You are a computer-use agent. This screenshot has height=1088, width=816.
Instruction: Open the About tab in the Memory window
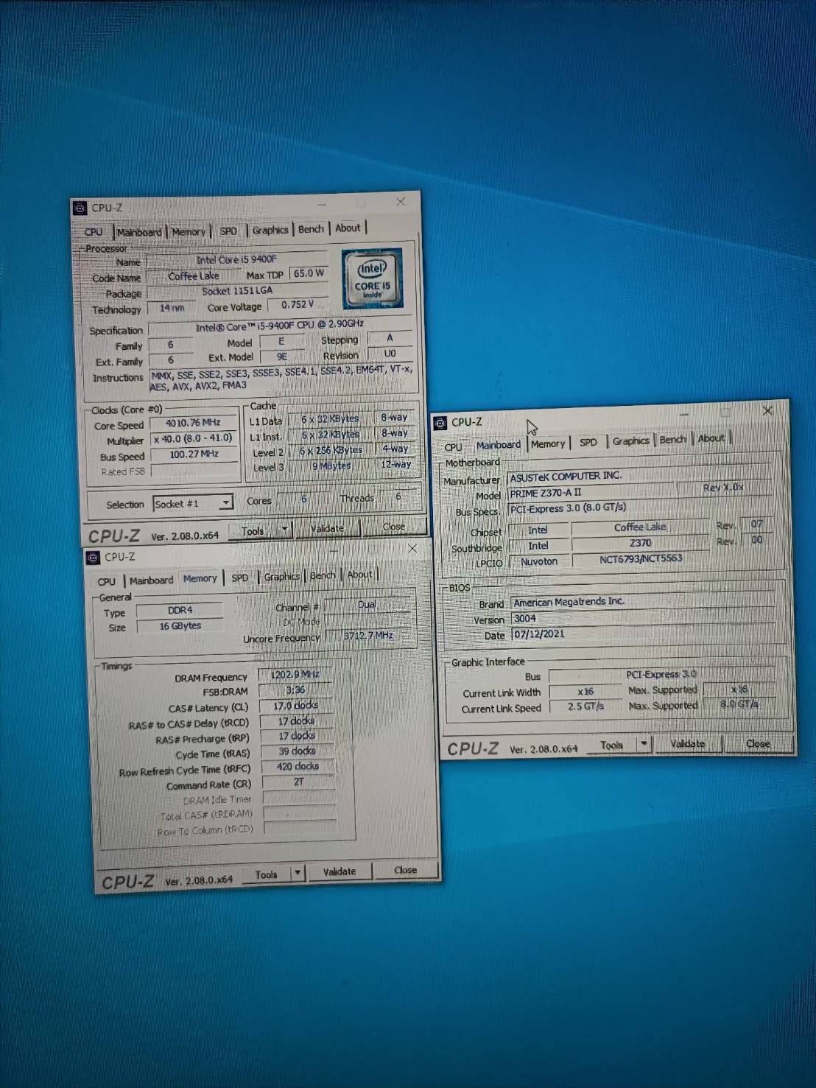pos(359,575)
